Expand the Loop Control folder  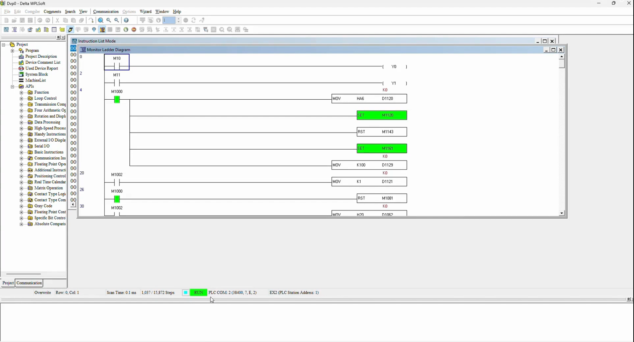(21, 99)
